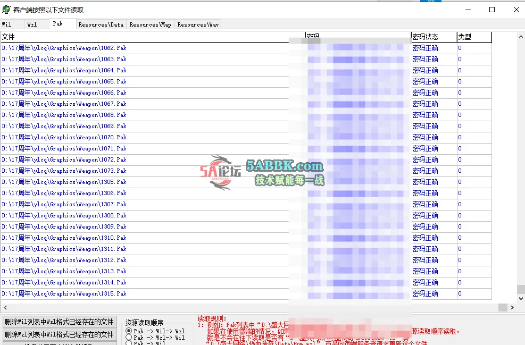Close the window
The image size is (525, 345).
click(516, 10)
